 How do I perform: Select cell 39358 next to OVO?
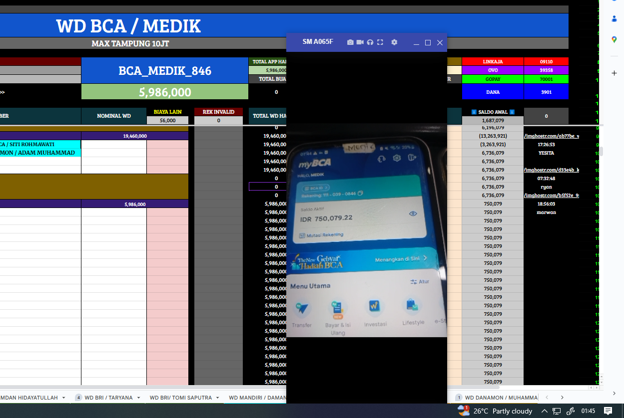546,70
